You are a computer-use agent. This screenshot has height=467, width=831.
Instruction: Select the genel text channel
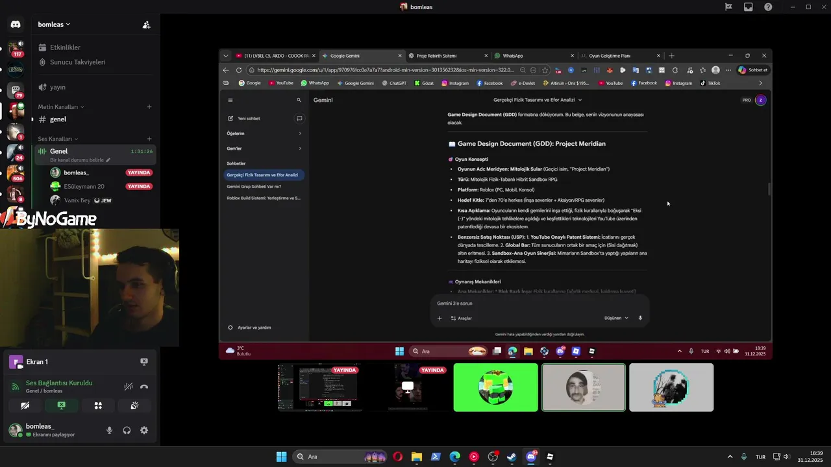tap(58, 119)
